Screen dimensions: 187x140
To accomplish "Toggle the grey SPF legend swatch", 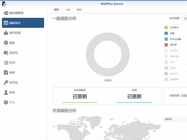I will (166, 62).
